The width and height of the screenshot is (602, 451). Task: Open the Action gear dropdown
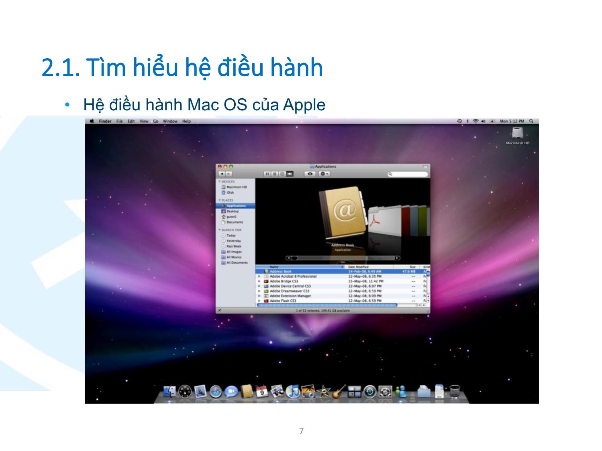pyautogui.click(x=324, y=174)
